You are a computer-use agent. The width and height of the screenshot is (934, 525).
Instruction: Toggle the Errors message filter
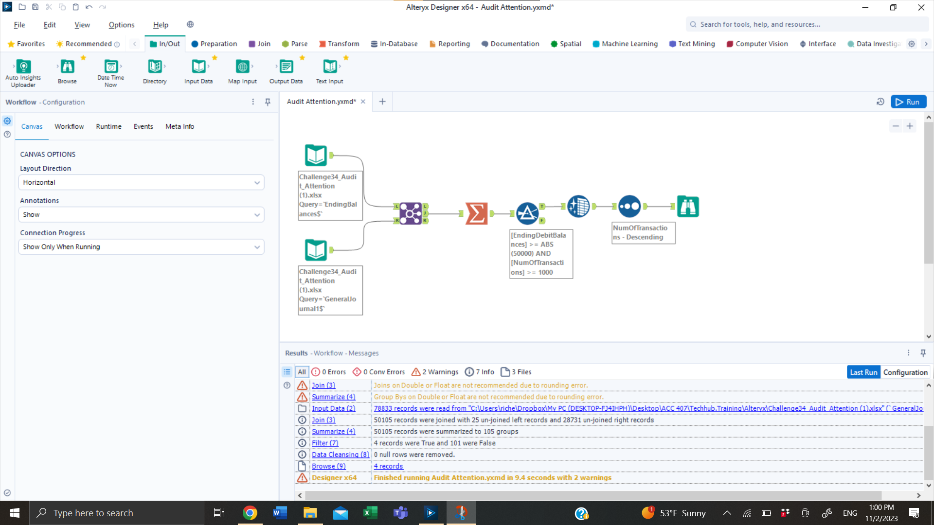point(329,372)
